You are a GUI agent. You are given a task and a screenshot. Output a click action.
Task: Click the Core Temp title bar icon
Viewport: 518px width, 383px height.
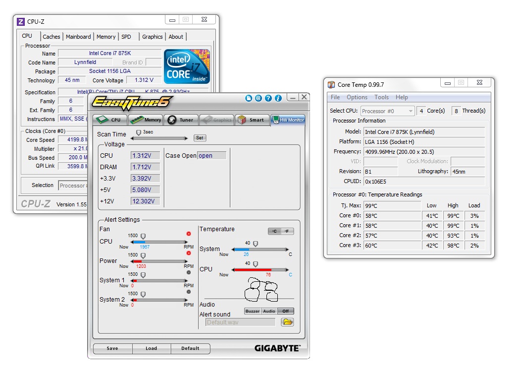331,85
